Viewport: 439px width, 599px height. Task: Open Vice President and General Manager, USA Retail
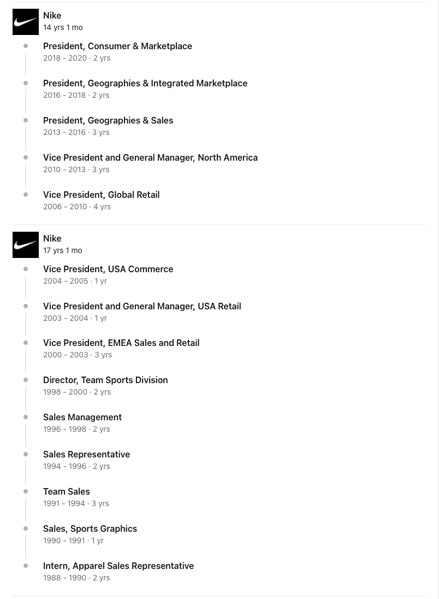[x=142, y=307]
